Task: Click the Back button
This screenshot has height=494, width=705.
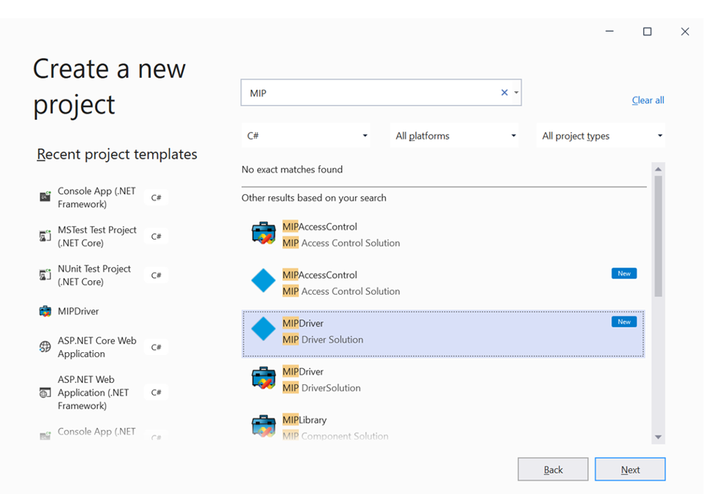Action: click(553, 469)
